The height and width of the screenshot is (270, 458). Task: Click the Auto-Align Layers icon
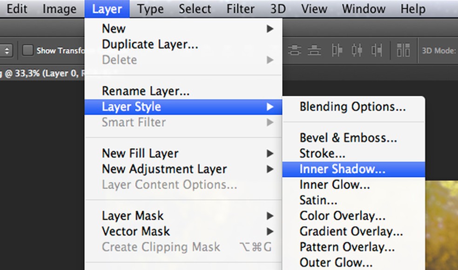(x=403, y=50)
